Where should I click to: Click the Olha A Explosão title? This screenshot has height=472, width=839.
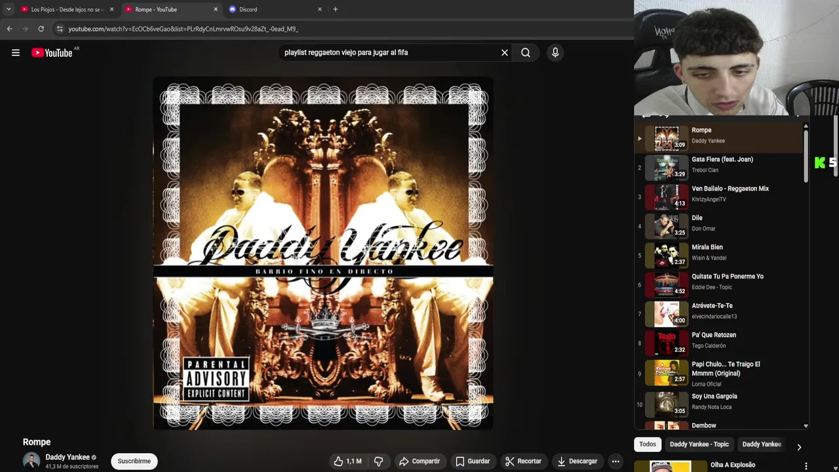coord(733,465)
